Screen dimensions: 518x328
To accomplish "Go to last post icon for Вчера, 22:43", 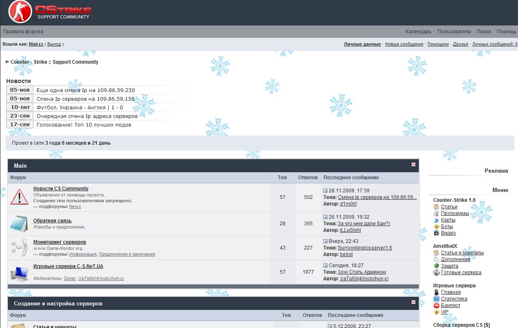I will tap(325, 241).
